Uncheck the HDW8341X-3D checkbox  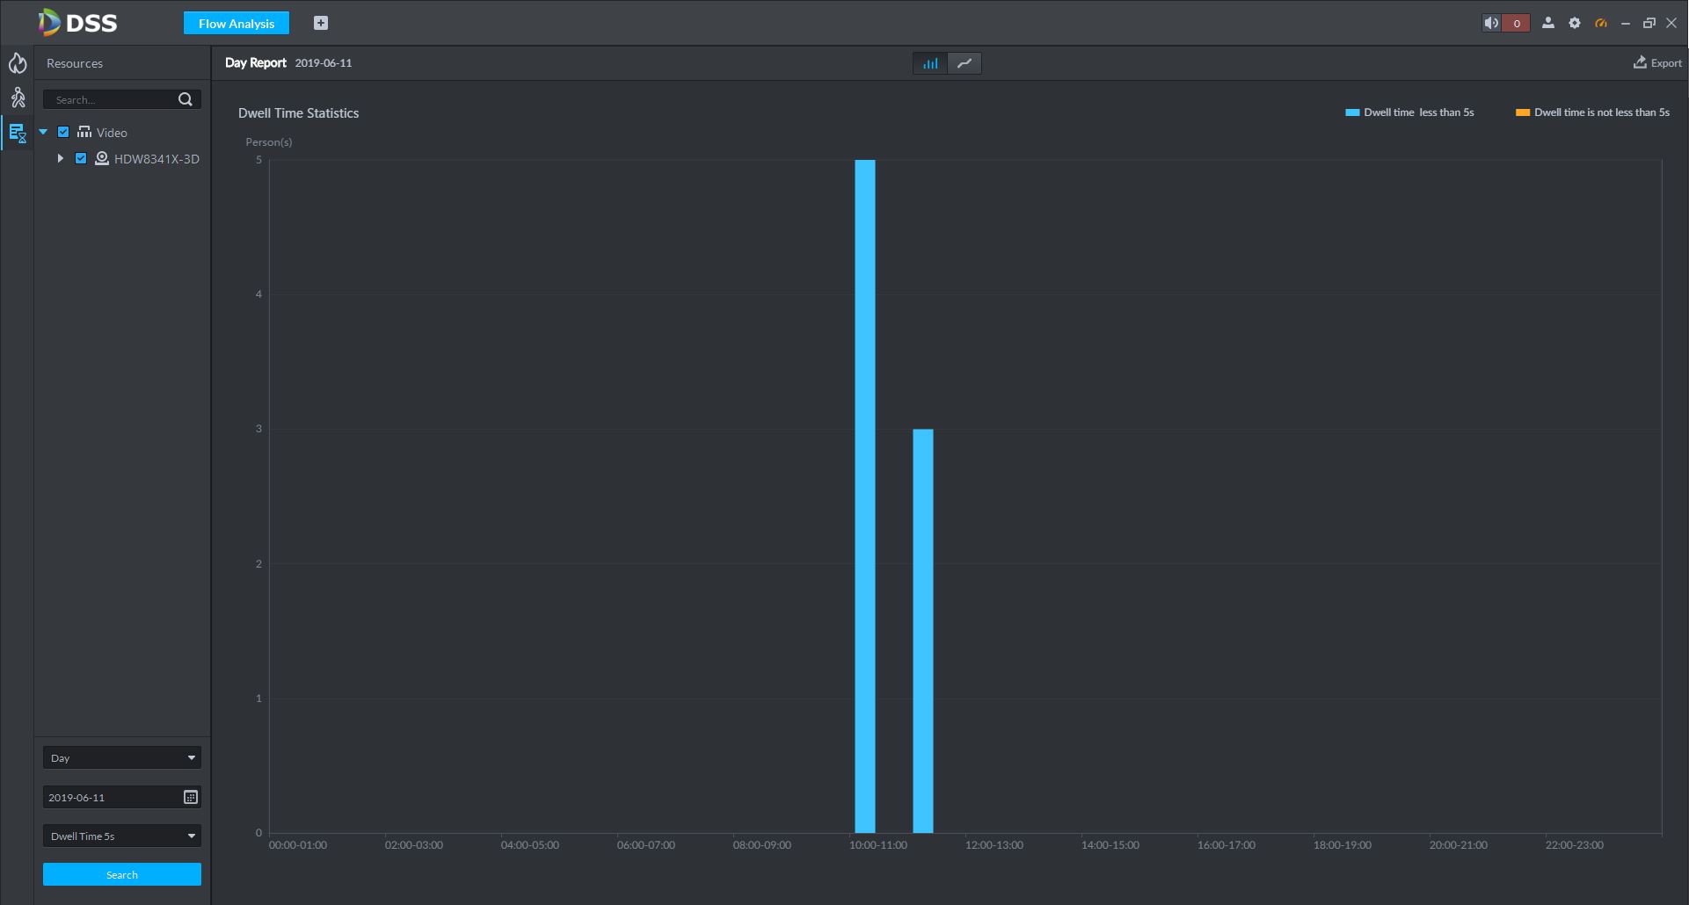tap(81, 158)
